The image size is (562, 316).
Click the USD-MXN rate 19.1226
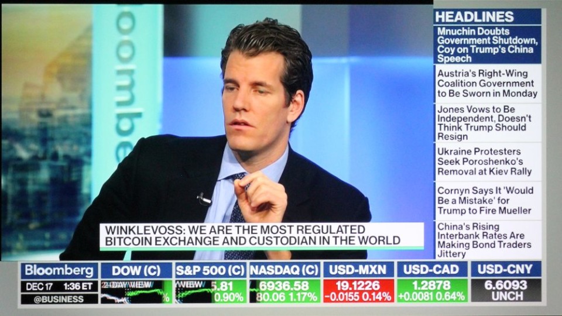(358, 286)
